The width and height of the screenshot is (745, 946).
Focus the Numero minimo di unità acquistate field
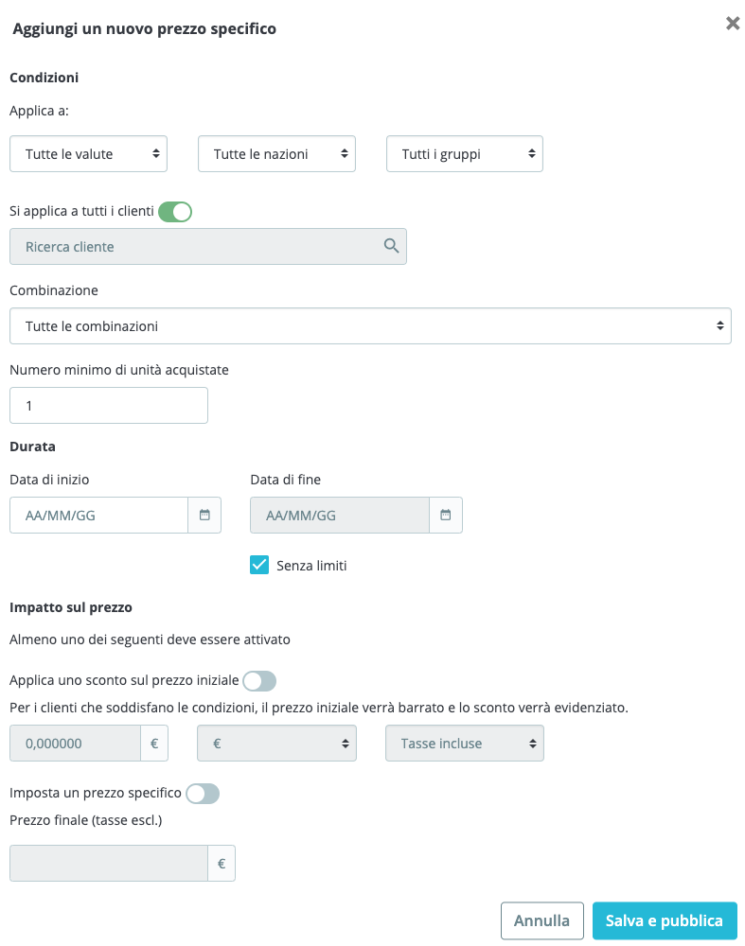click(x=109, y=406)
